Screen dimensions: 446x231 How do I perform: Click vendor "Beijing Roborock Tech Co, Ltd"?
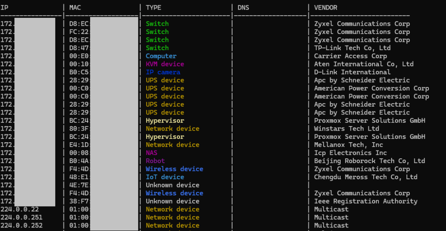click(369, 161)
